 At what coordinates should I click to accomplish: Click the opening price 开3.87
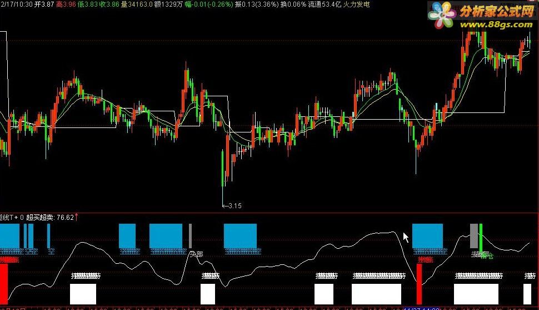tap(44, 4)
